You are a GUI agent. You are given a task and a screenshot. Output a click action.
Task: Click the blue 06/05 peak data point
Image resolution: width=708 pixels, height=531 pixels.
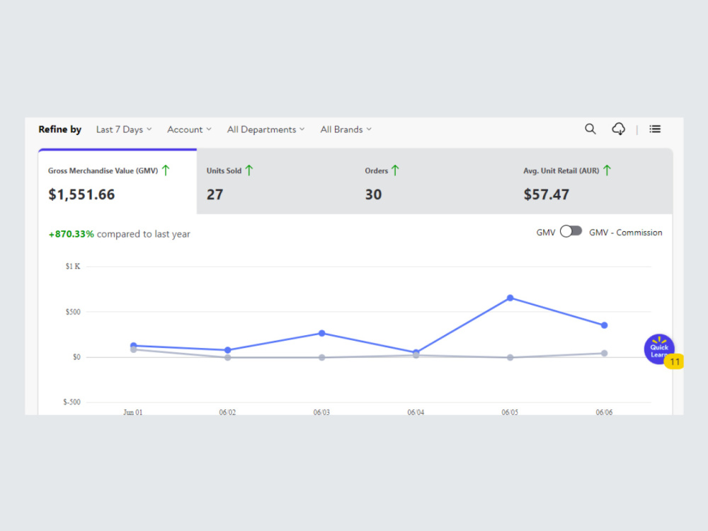(x=510, y=298)
